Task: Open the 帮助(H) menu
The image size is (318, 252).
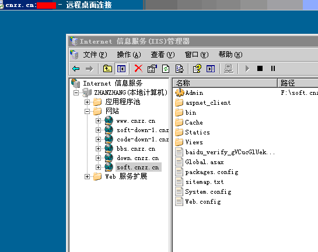Action: pyautogui.click(x=230, y=55)
